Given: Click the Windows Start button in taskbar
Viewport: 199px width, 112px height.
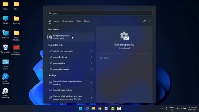Looking at the screenshot, I should coord(81,109).
